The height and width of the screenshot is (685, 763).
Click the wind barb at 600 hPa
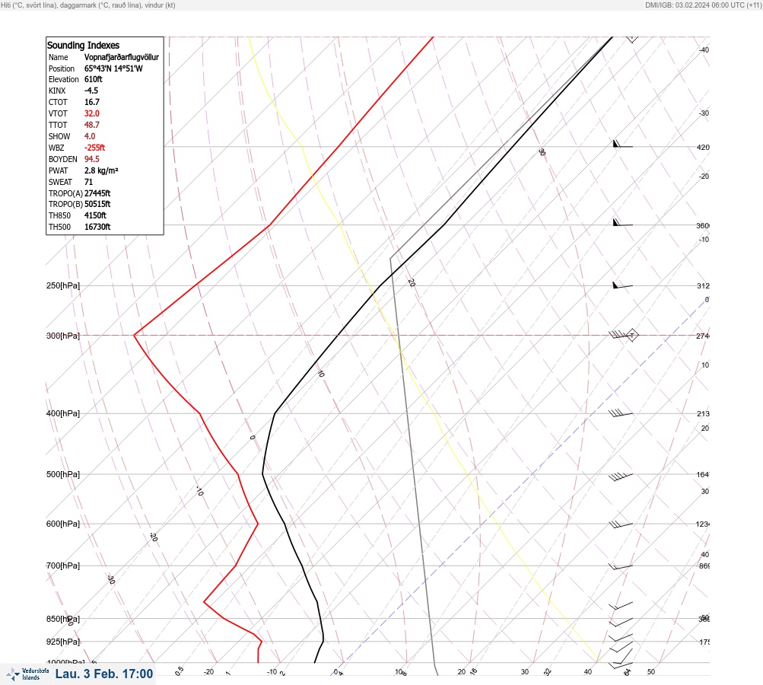[621, 524]
